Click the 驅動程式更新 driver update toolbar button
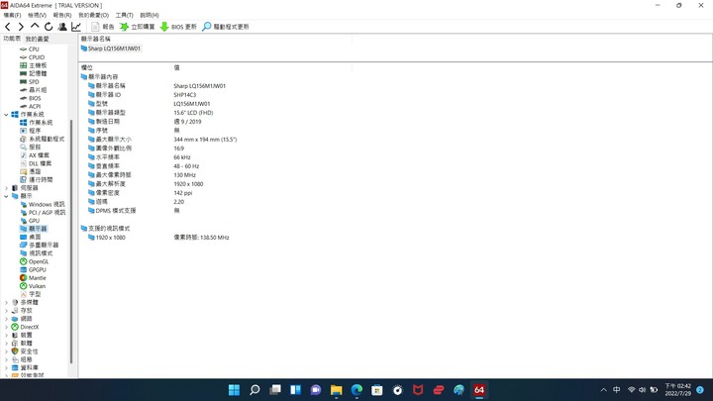The width and height of the screenshot is (713, 401). click(226, 27)
